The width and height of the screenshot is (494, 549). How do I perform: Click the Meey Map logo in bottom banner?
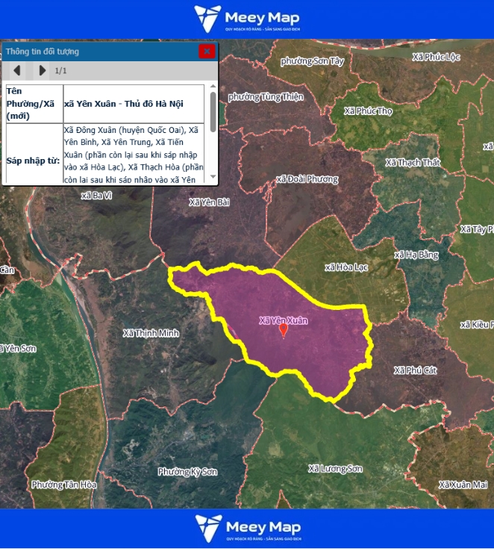point(247,528)
